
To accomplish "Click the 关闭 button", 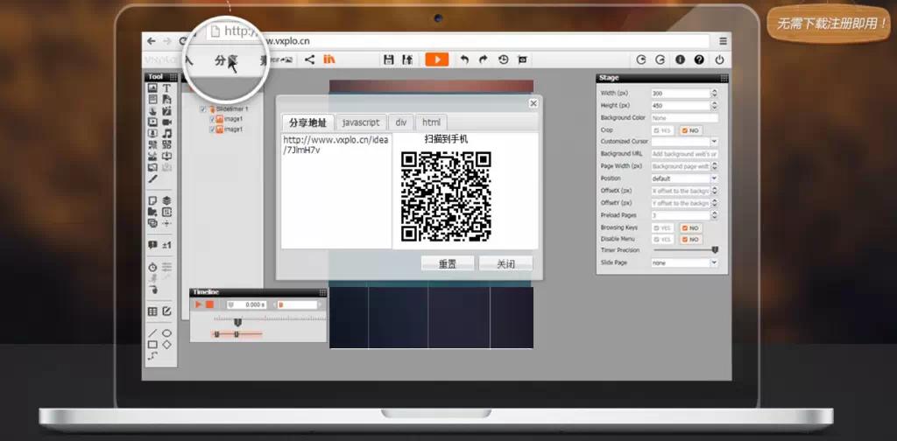I will 505,264.
